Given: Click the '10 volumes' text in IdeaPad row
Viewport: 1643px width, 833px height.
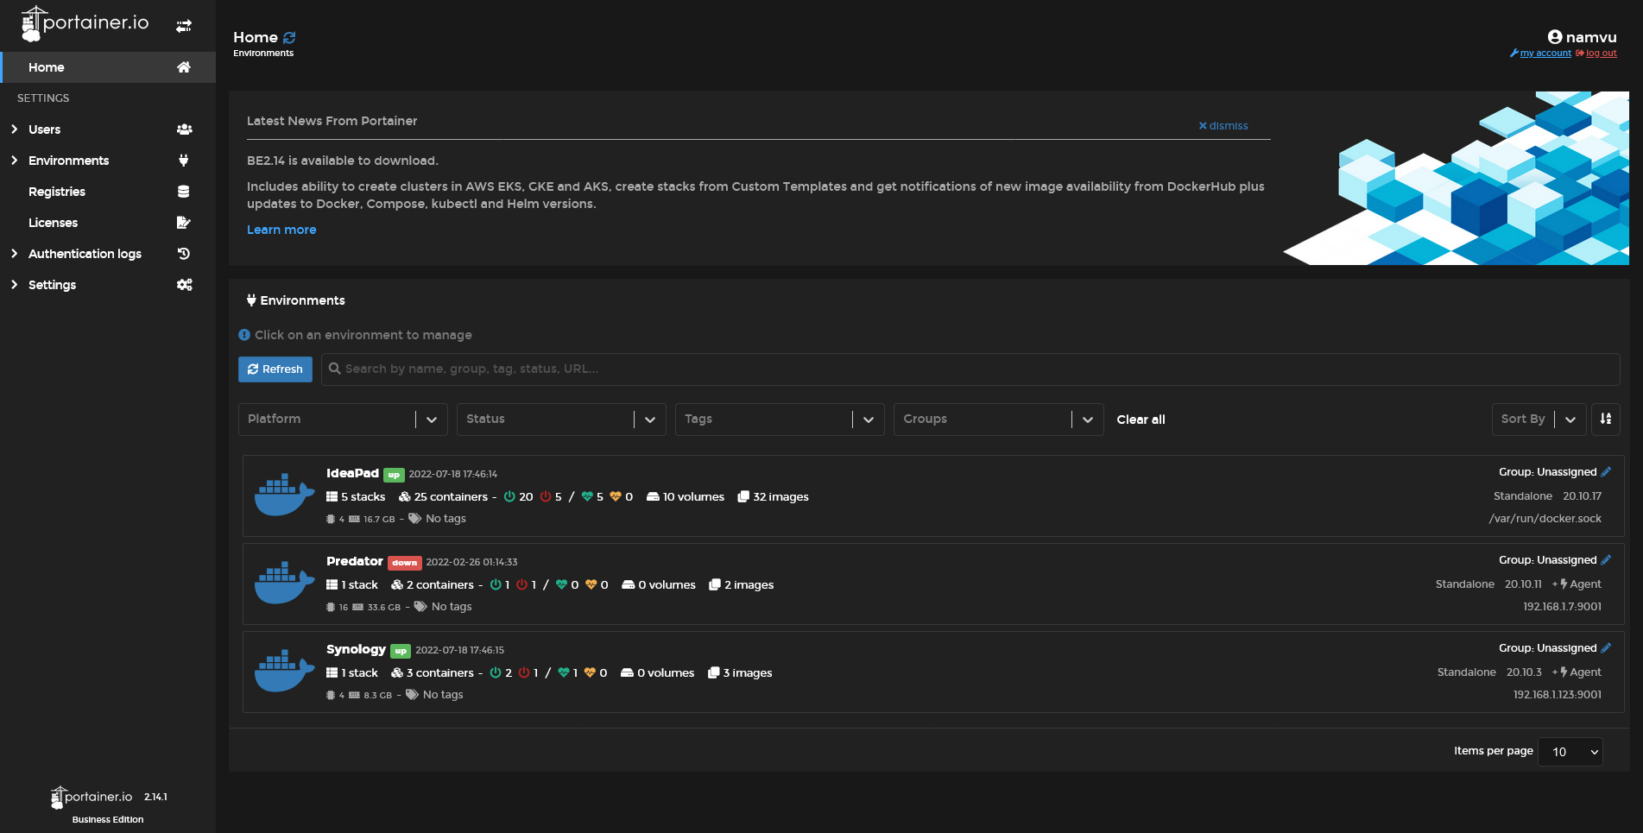Looking at the screenshot, I should [x=693, y=497].
